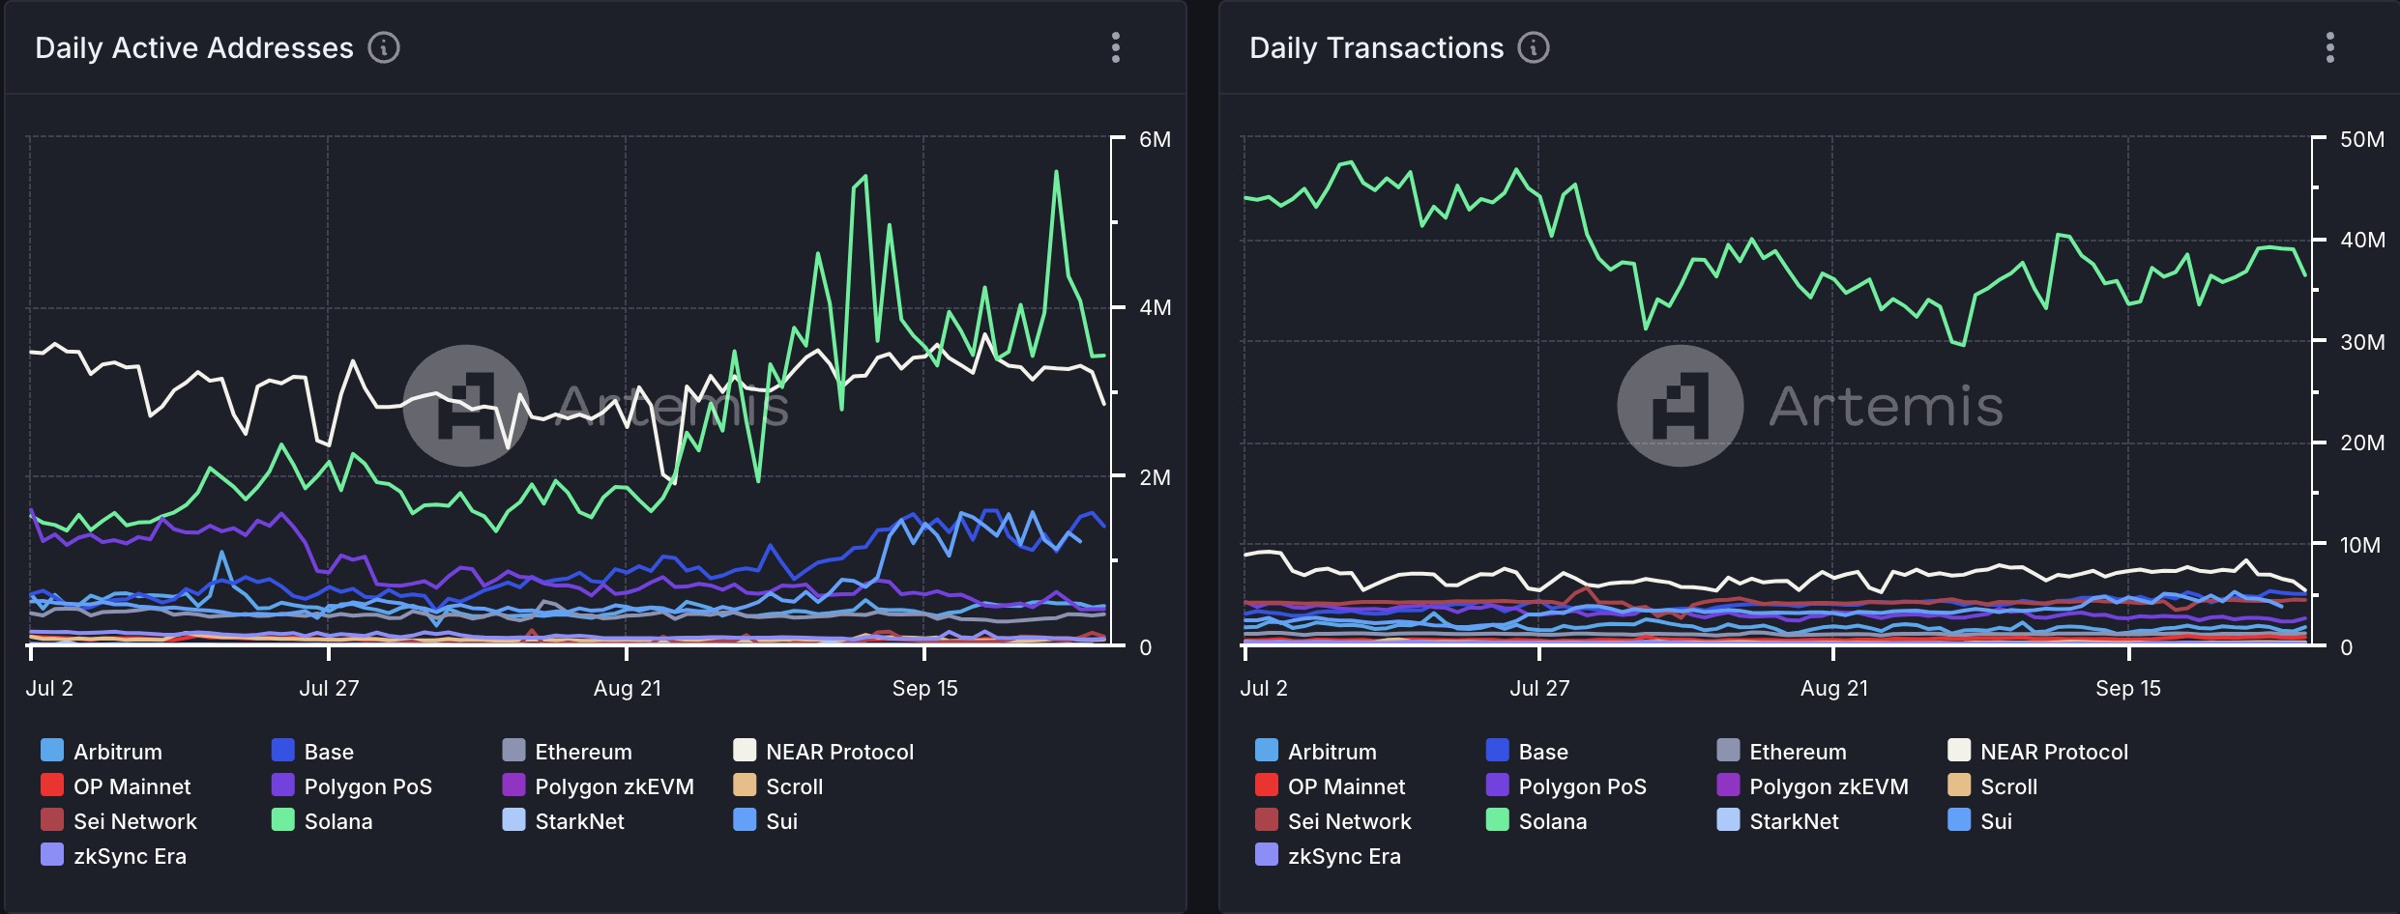Click Sep 15 label on Active Addresses axis
The width and height of the screenshot is (2400, 914).
point(925,688)
